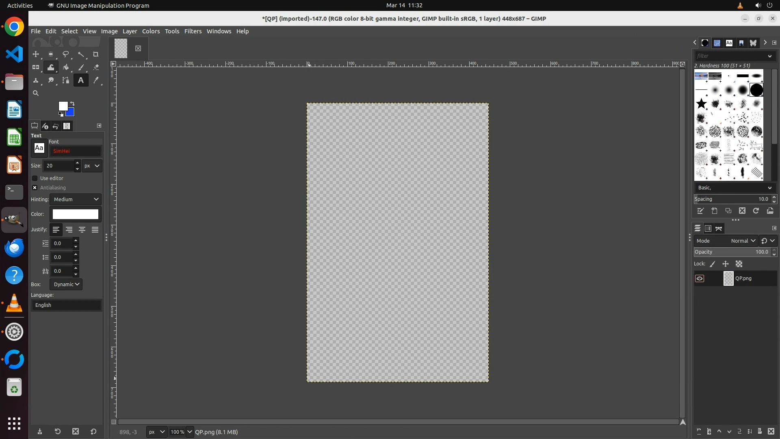Screen dimensions: 780x439
Task: Select the Crop tool
Action: click(x=96, y=54)
